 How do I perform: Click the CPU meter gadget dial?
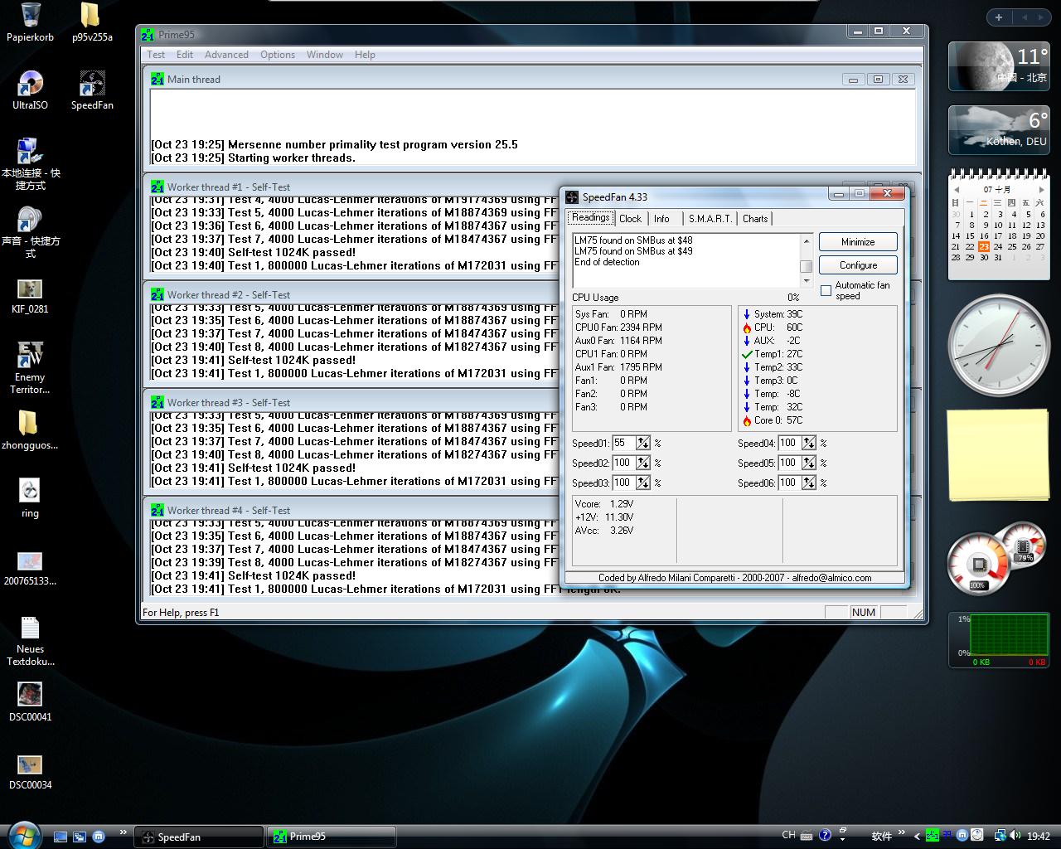[978, 565]
